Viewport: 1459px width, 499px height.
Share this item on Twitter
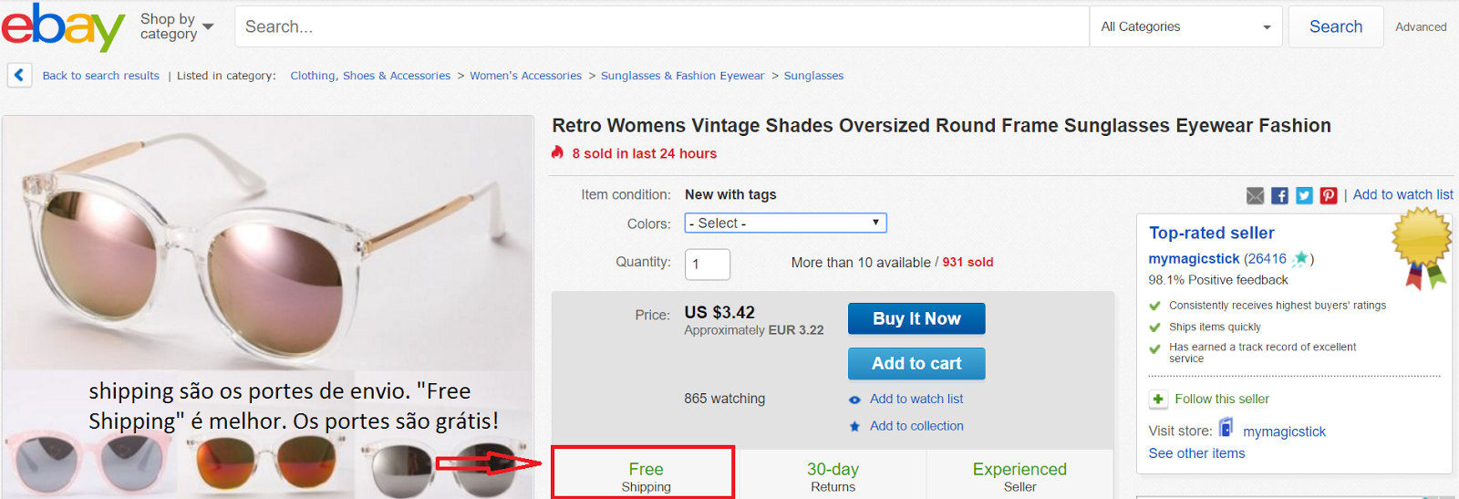[1304, 195]
